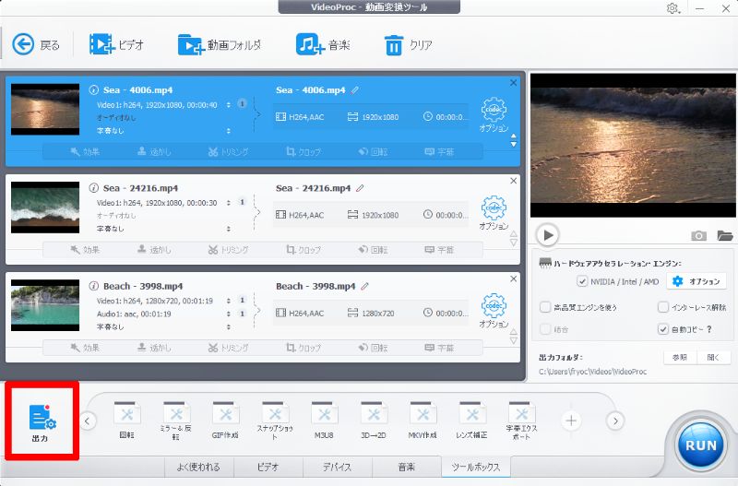
Task: Move Sea - 4006.mp4 down in the list
Action: click(514, 144)
